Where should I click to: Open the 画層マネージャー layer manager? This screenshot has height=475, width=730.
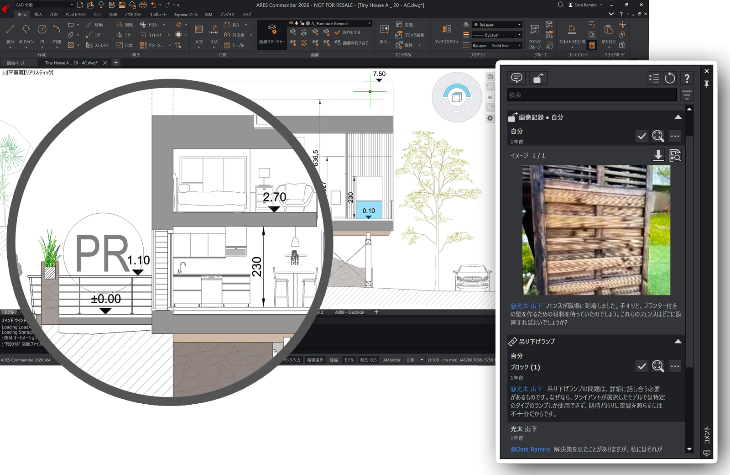pyautogui.click(x=271, y=33)
